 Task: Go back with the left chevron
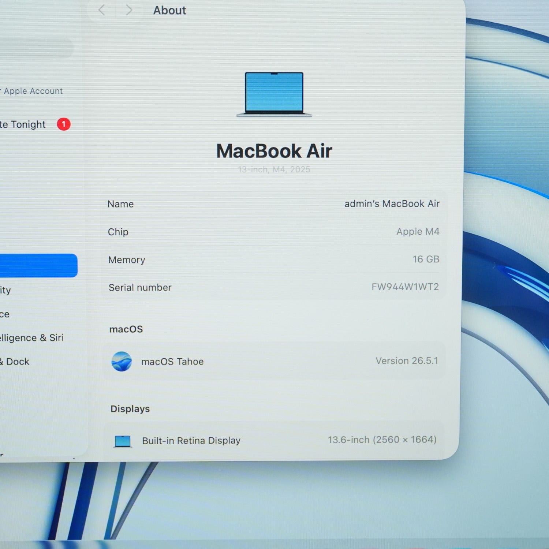tap(102, 10)
